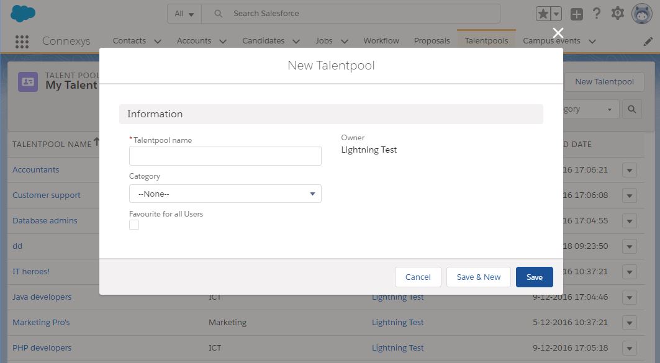
Task: Open the PHP developers talentpool link
Action: (x=42, y=348)
